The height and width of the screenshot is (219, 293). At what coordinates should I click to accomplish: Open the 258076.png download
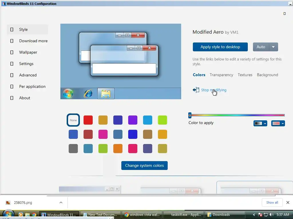[x=23, y=203]
